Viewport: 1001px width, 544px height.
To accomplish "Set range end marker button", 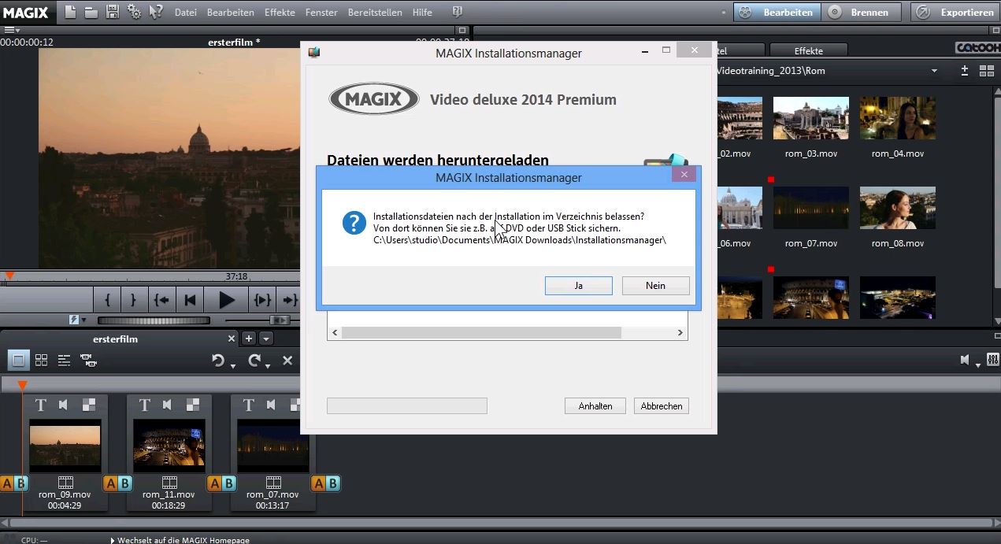I will 133,300.
